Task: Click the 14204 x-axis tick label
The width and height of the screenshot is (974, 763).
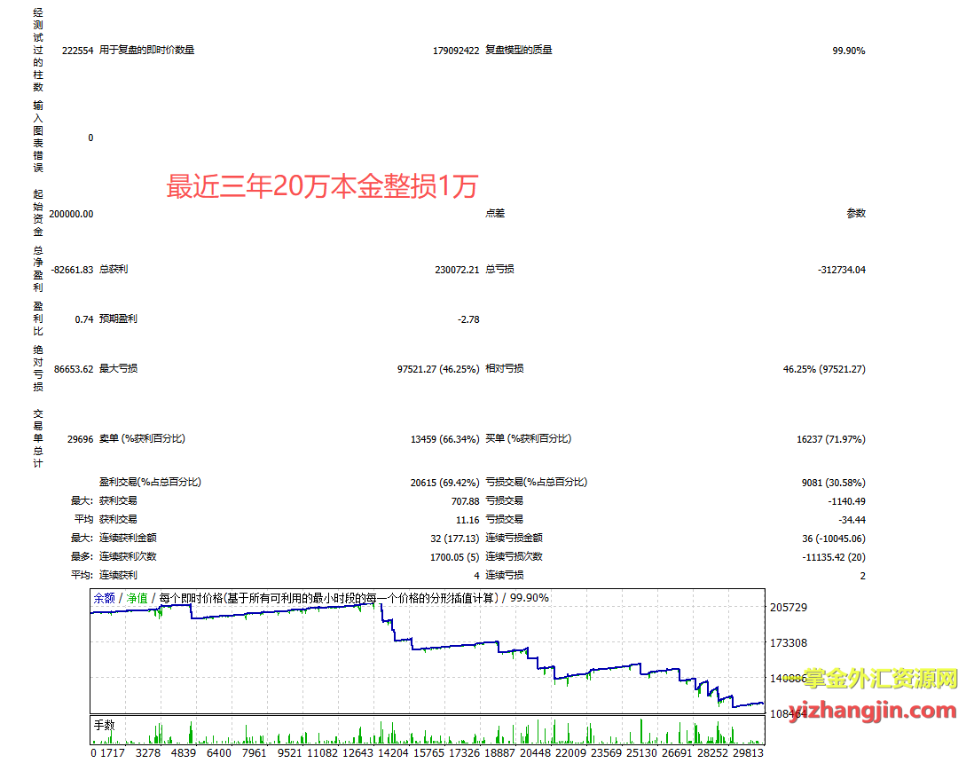Action: coord(394,753)
